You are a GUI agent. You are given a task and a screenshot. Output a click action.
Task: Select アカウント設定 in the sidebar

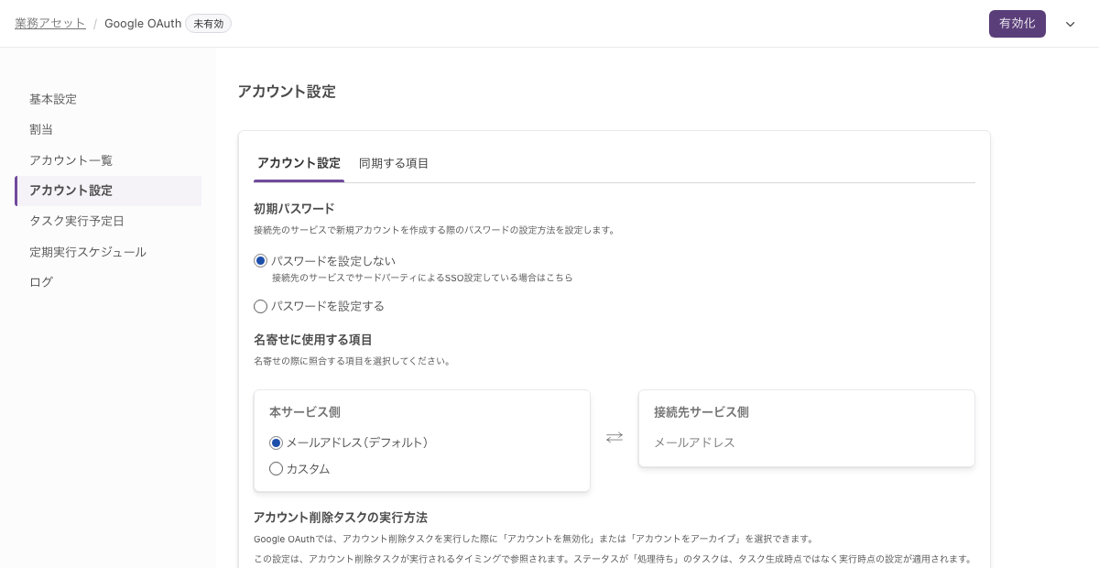[x=108, y=191]
